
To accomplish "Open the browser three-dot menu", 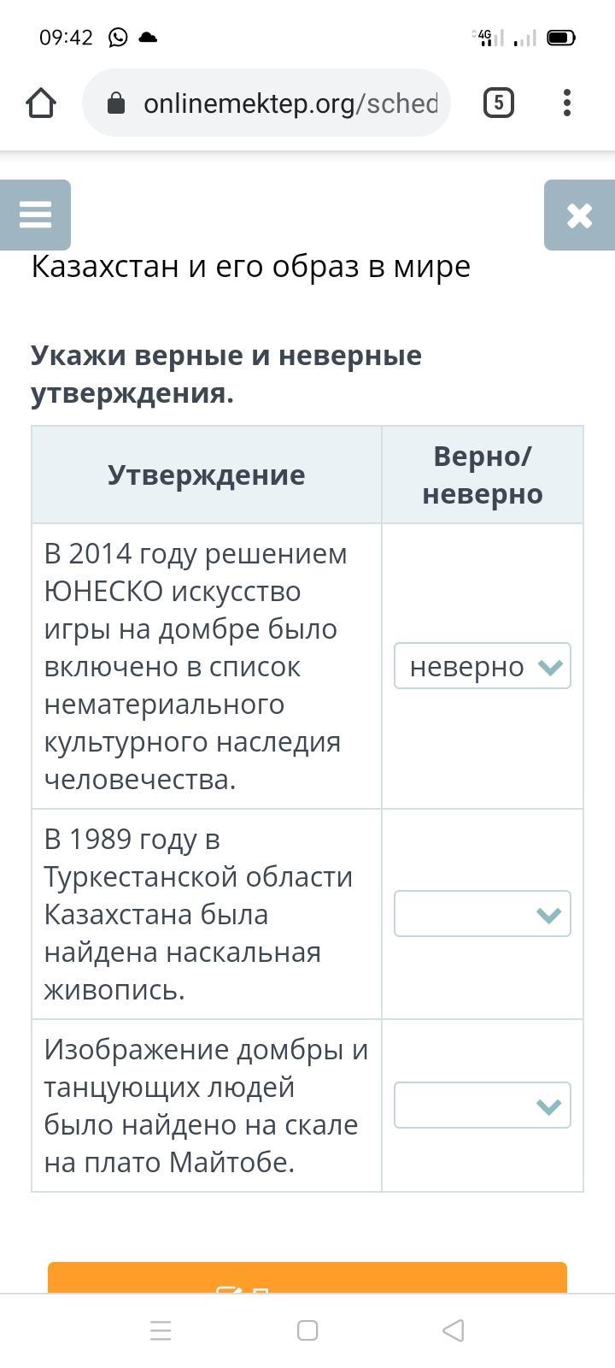I will pyautogui.click(x=567, y=103).
